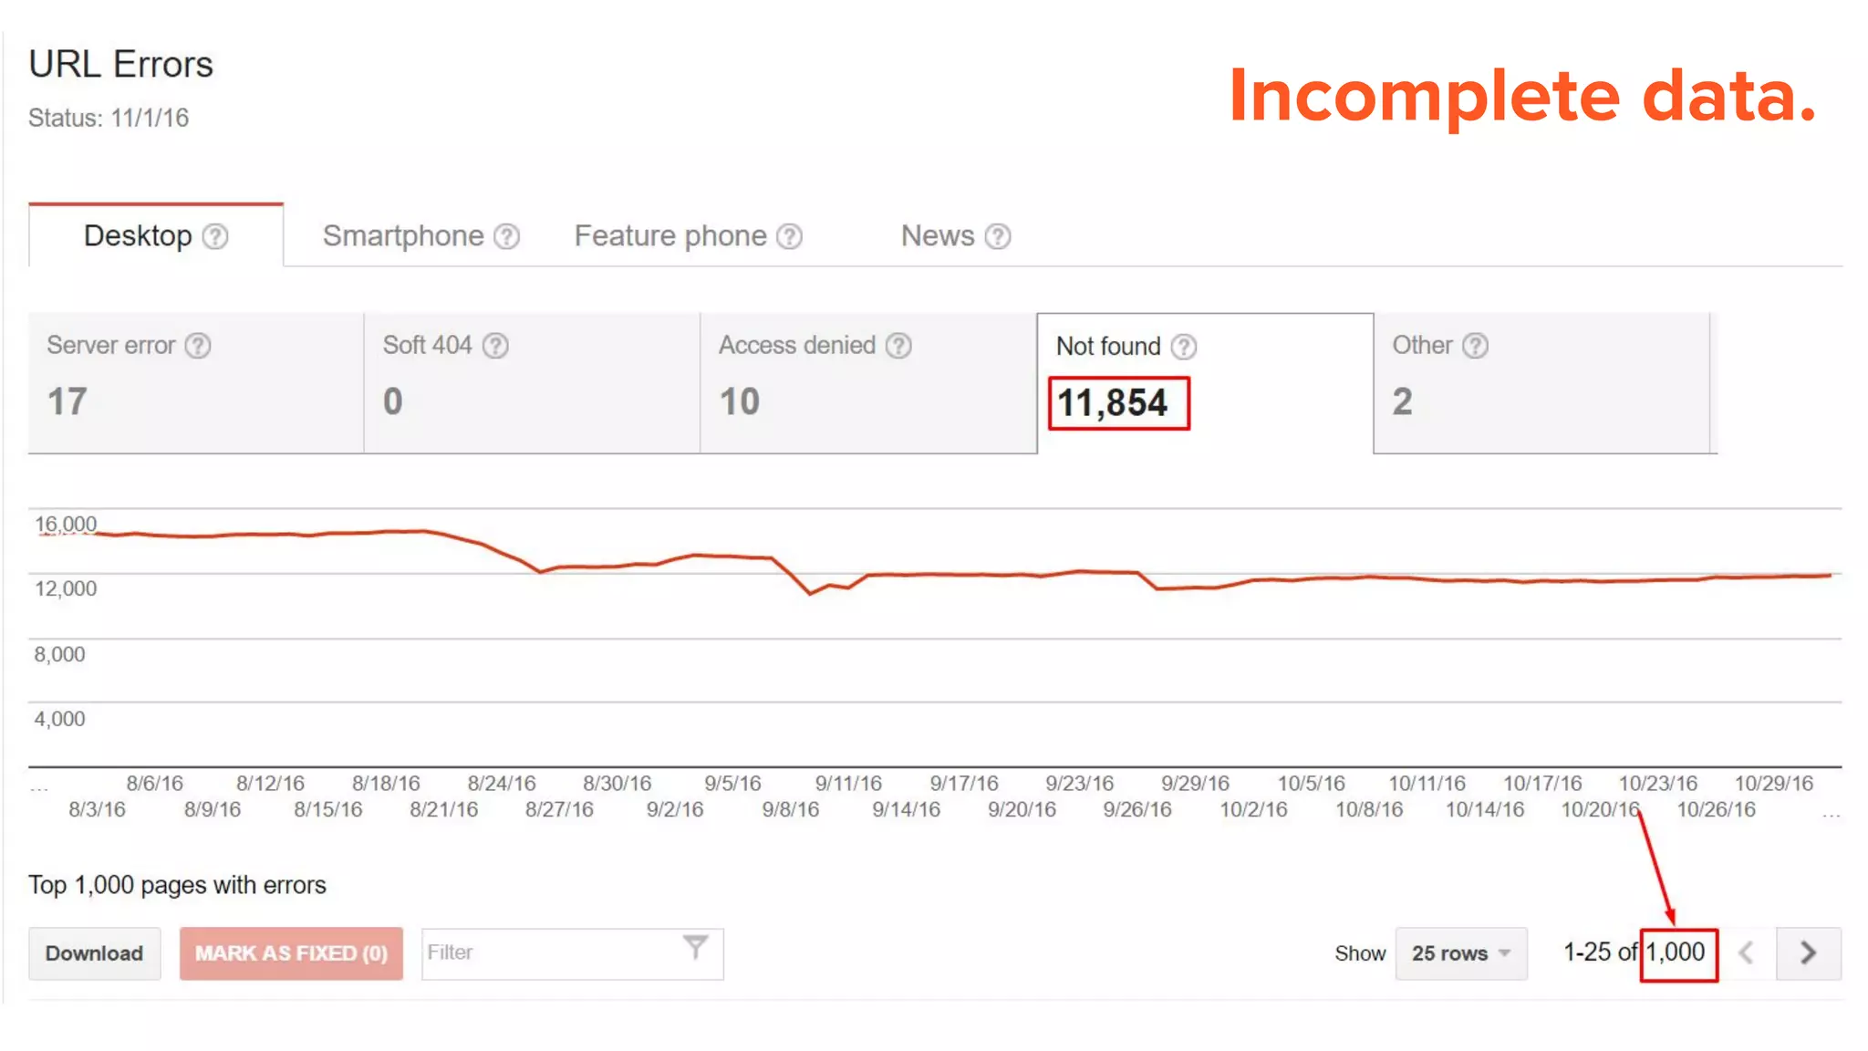Open help icon next to Server error
The height and width of the screenshot is (1051, 1868).
click(198, 346)
